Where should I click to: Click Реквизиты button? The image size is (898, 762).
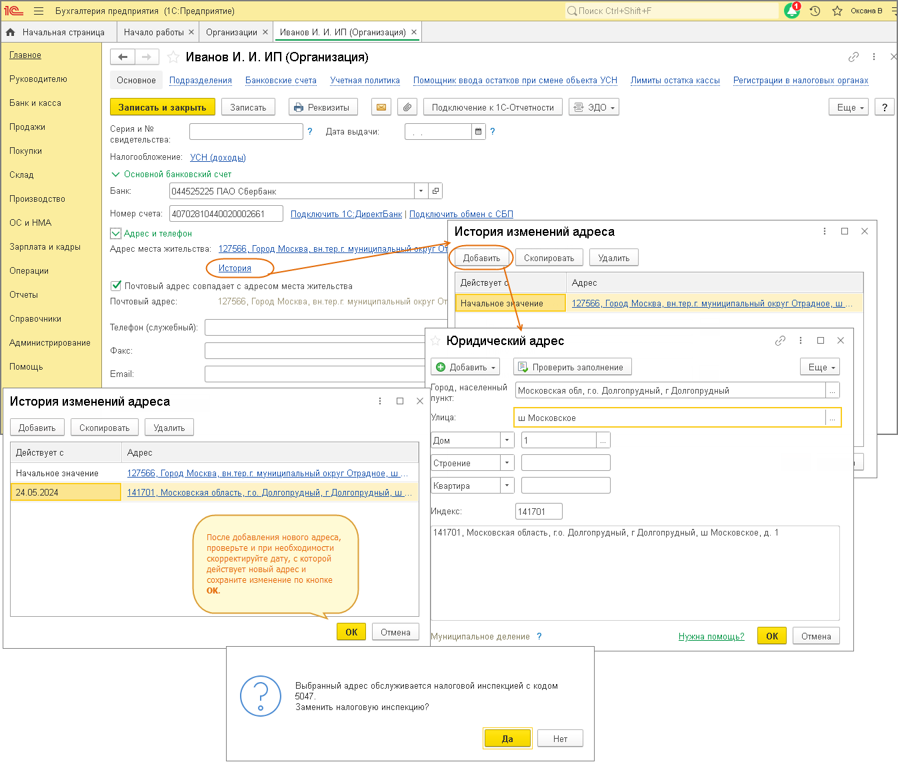point(323,107)
